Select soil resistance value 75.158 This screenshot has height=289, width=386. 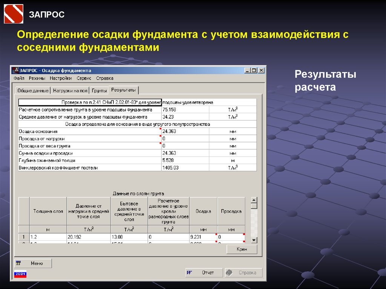coord(185,110)
